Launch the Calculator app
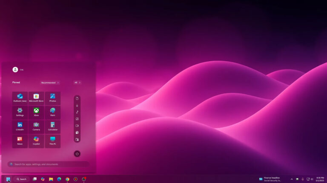 52,127
